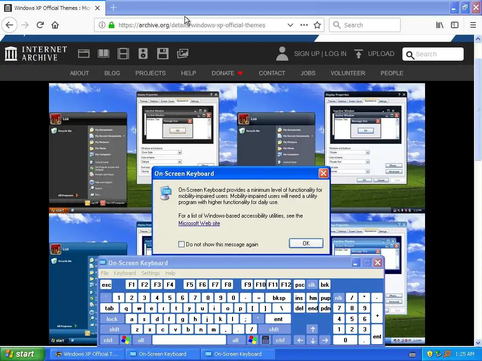Screen dimensions: 482x361
Task: Toggle the left shft key
Action: click(114, 330)
